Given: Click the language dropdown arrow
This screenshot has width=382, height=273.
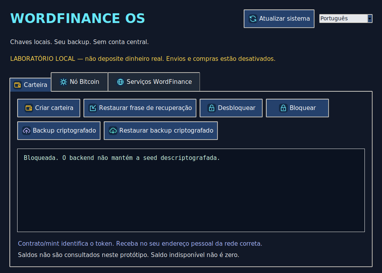Looking at the screenshot, I should click(370, 19).
